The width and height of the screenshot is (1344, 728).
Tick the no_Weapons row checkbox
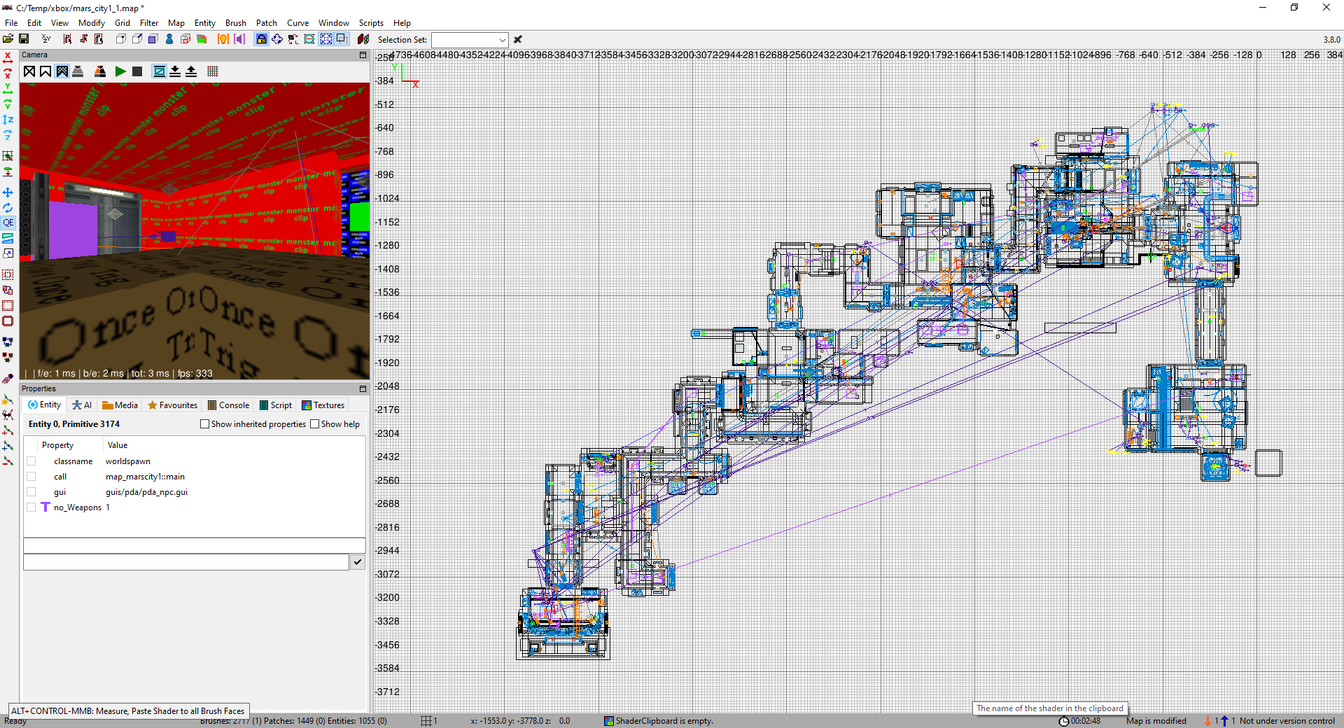point(31,507)
